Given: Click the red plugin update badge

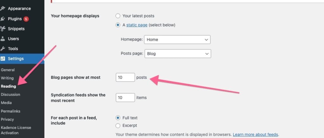Looking at the screenshot, I should click(26, 19).
